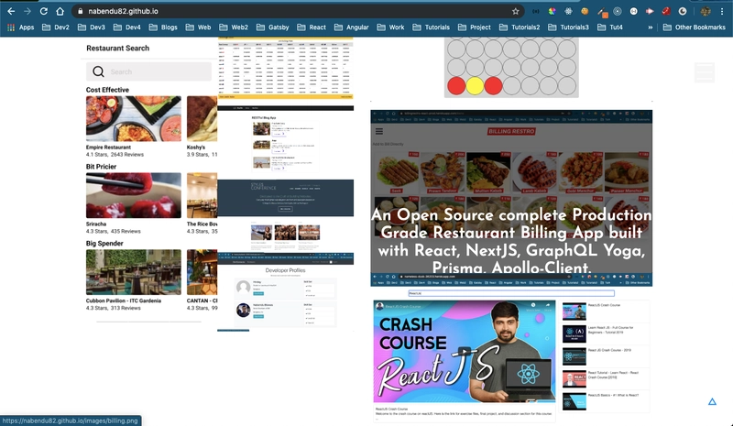This screenshot has width=733, height=426.
Task: Click the hamburger icon in the Billing Restro screenshot
Action: 379,131
